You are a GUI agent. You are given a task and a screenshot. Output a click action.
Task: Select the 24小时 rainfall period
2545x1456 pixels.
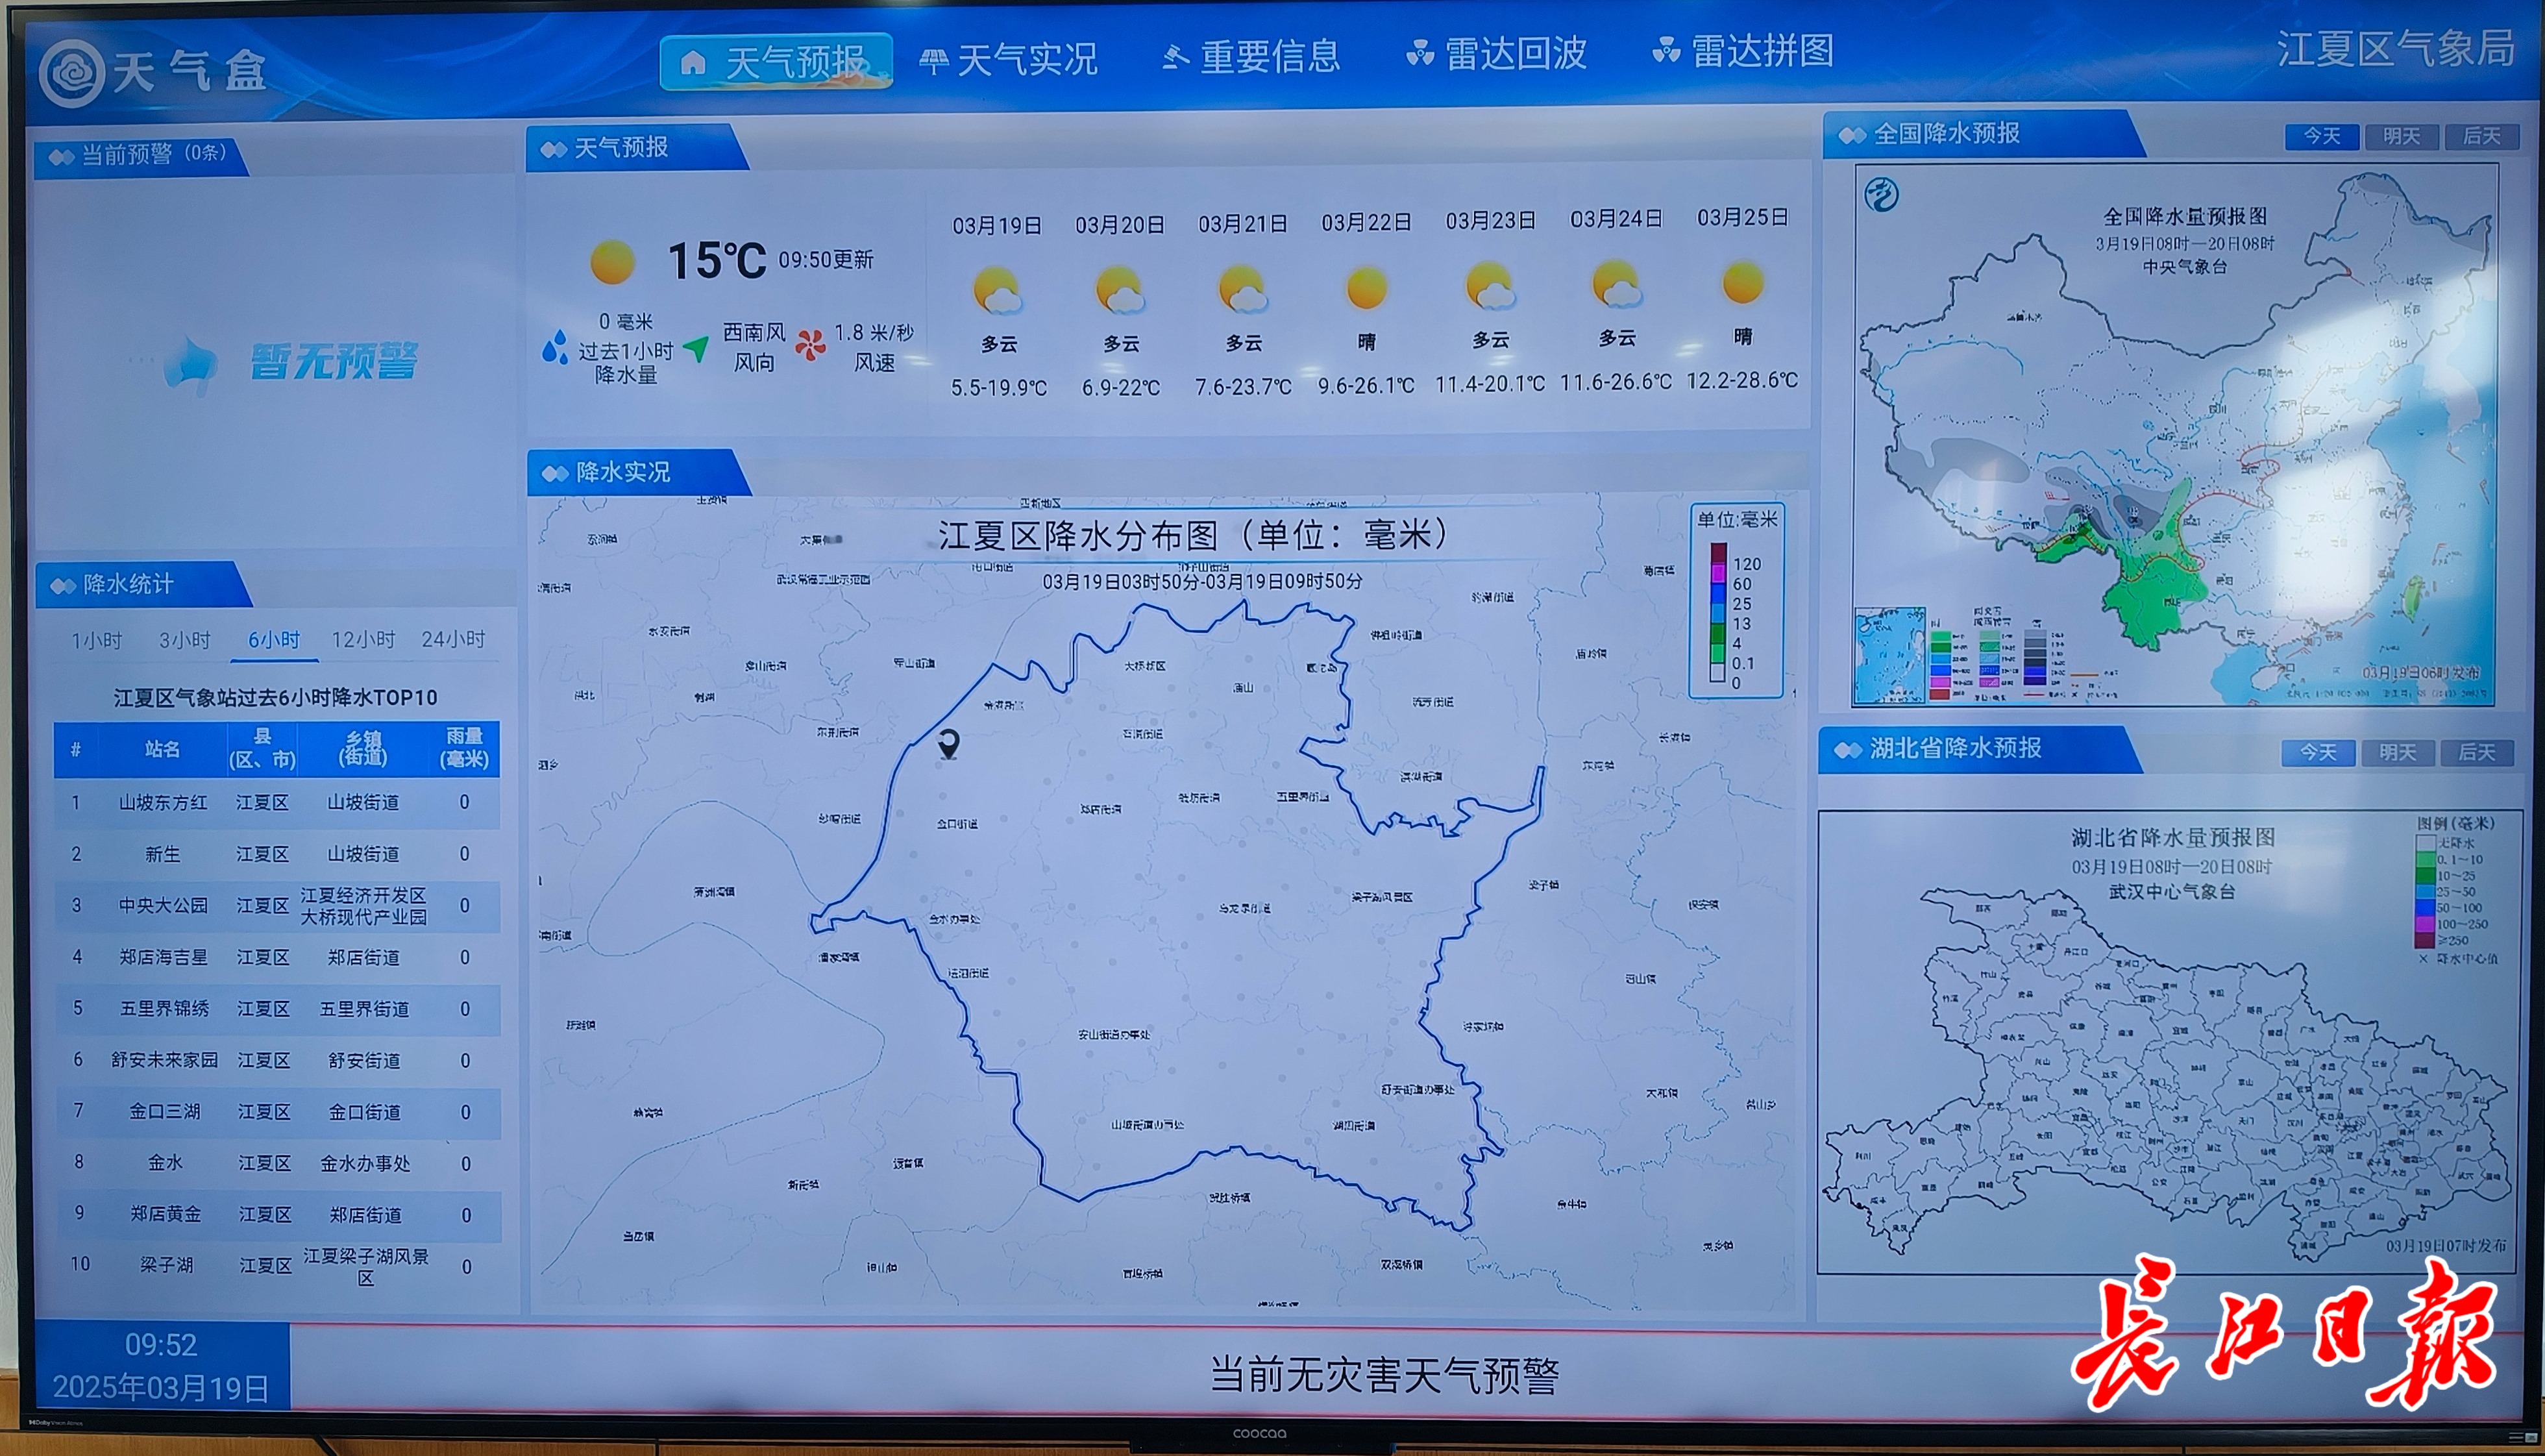tap(453, 639)
